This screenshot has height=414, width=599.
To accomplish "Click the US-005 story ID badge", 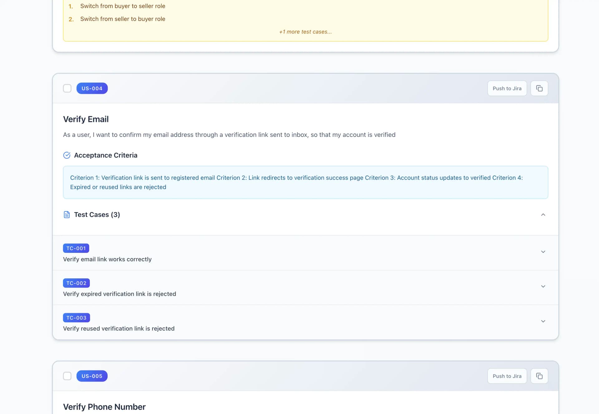I will coord(92,376).
